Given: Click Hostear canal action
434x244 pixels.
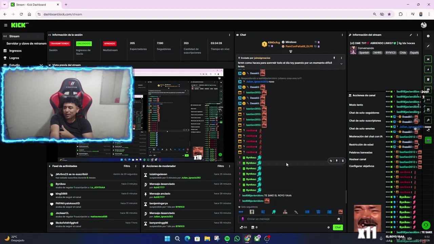Looking at the screenshot, I should click(x=357, y=159).
